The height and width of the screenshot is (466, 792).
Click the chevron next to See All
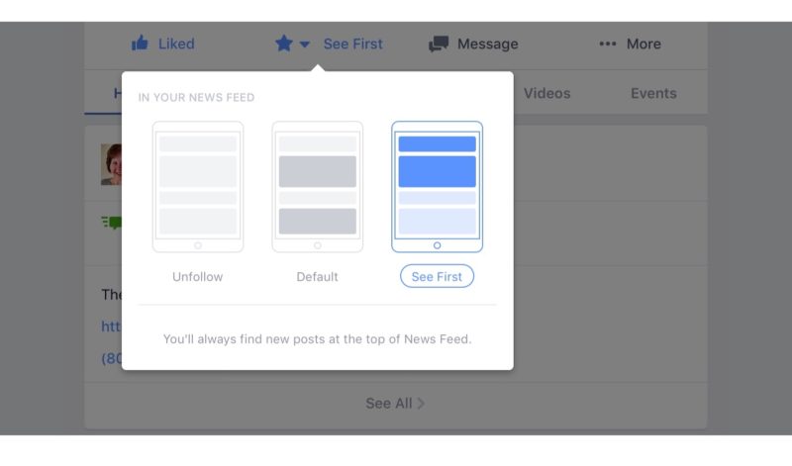tap(421, 404)
